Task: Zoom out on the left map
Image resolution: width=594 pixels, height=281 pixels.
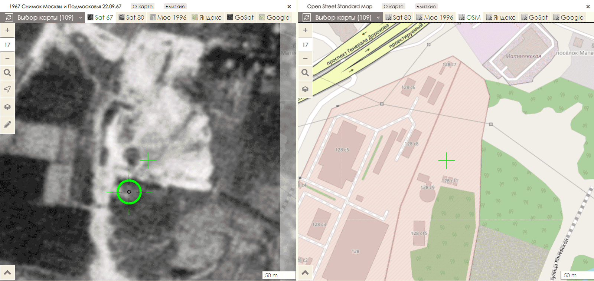Action: coord(7,59)
